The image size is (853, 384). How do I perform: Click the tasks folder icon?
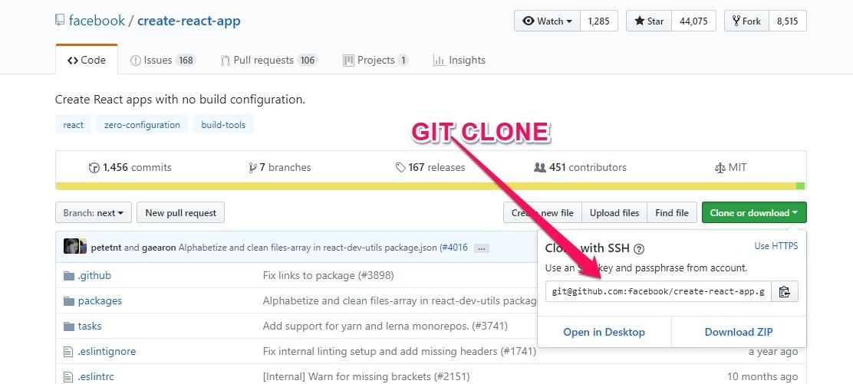(x=68, y=327)
